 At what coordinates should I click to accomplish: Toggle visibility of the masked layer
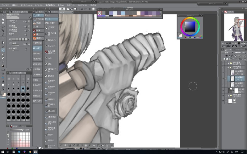223,91
